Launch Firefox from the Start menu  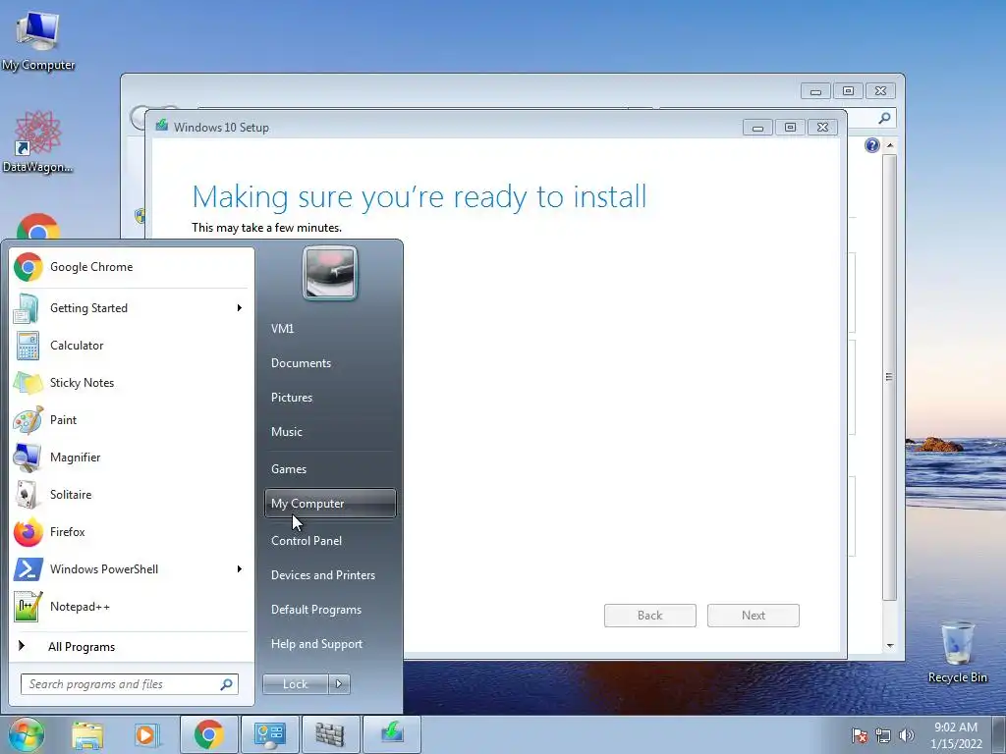click(132, 532)
